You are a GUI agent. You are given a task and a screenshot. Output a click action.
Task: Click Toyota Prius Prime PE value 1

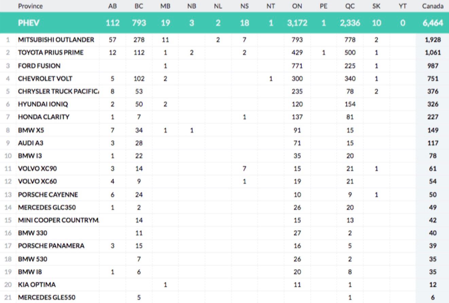pos(323,53)
